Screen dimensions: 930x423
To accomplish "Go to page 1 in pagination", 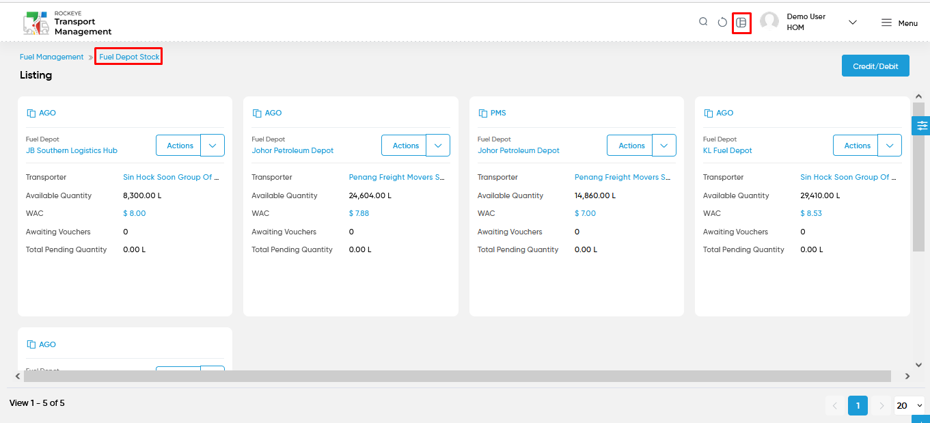I will (x=858, y=405).
